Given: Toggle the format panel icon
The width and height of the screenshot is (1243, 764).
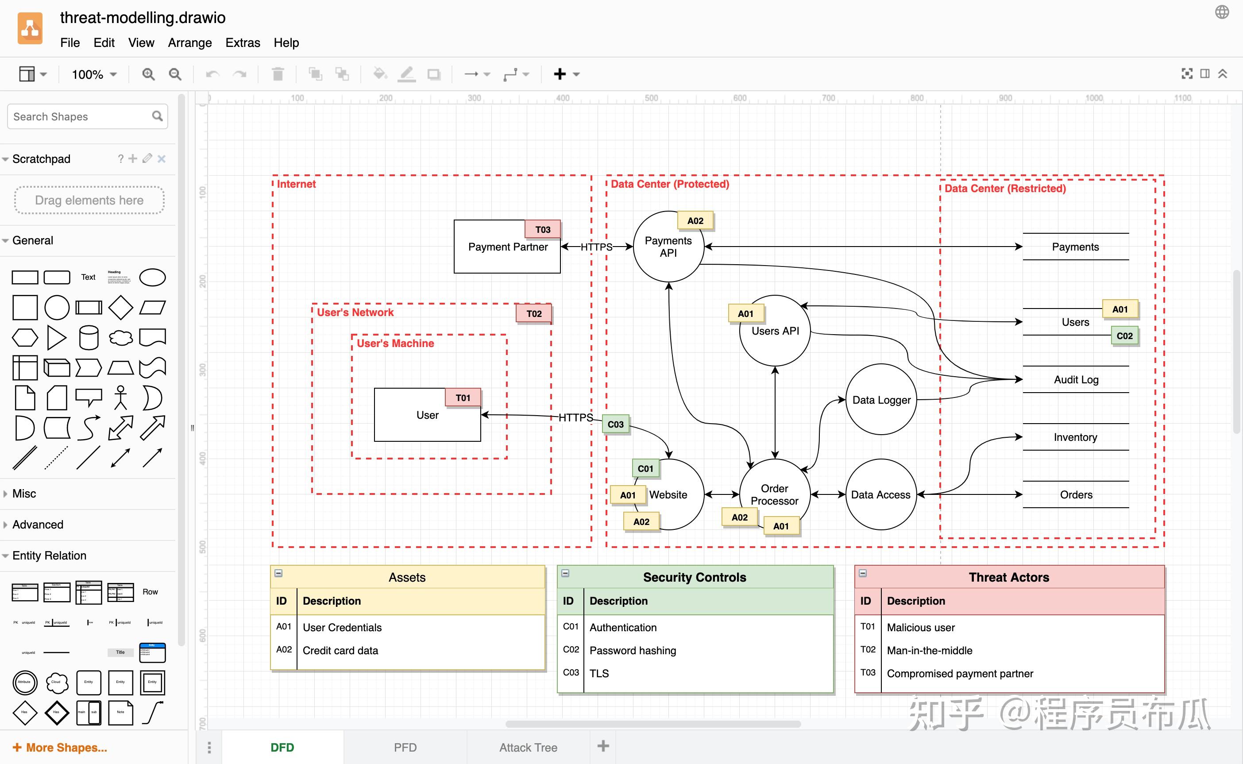Looking at the screenshot, I should [x=1205, y=74].
